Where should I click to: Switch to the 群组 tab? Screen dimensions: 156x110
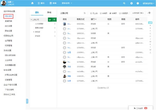[x=49, y=13]
